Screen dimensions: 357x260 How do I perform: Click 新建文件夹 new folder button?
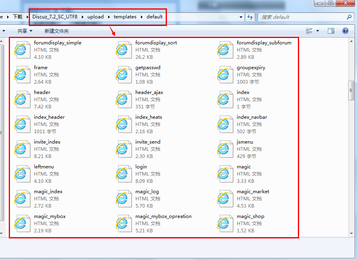57,31
